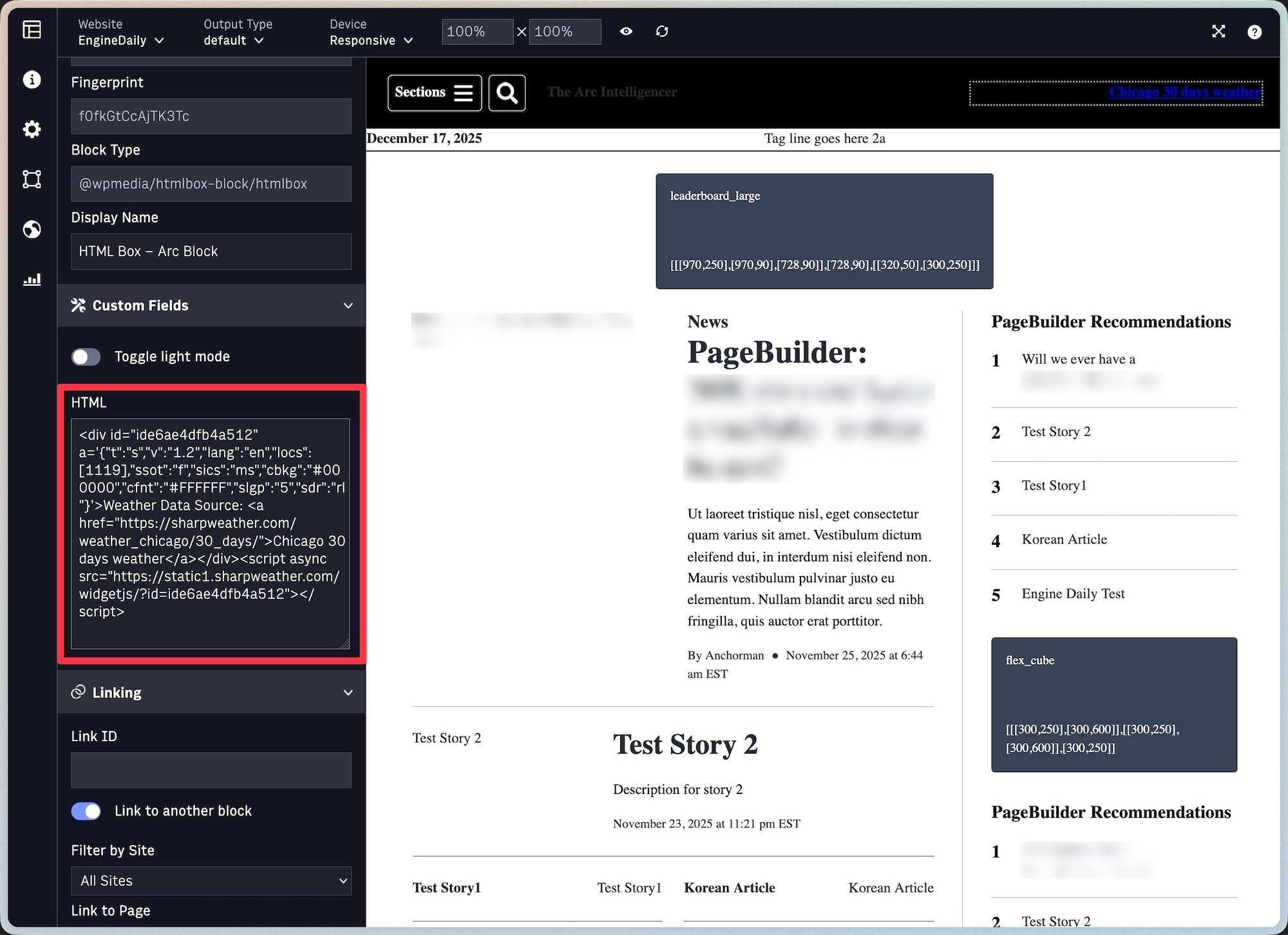The height and width of the screenshot is (935, 1288).
Task: Open Filter by Site All Sites dropdown
Action: click(x=211, y=881)
